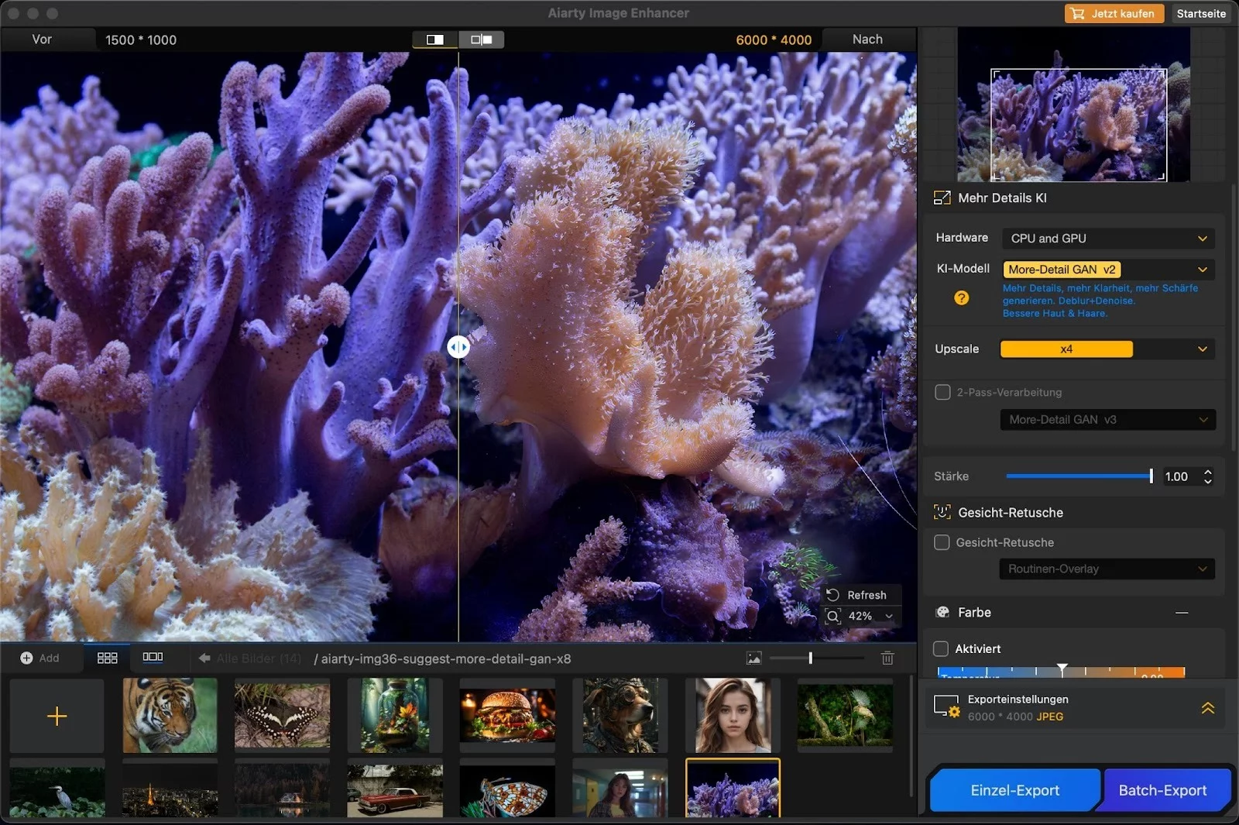Click the Startseite tab
1239x825 pixels.
pyautogui.click(x=1200, y=13)
